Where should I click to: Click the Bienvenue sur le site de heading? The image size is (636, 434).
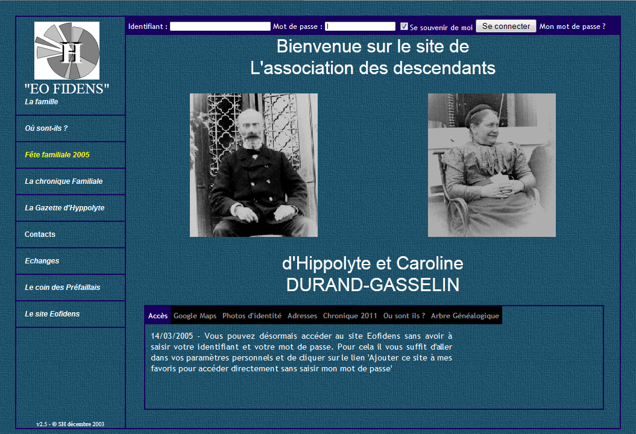(x=373, y=46)
